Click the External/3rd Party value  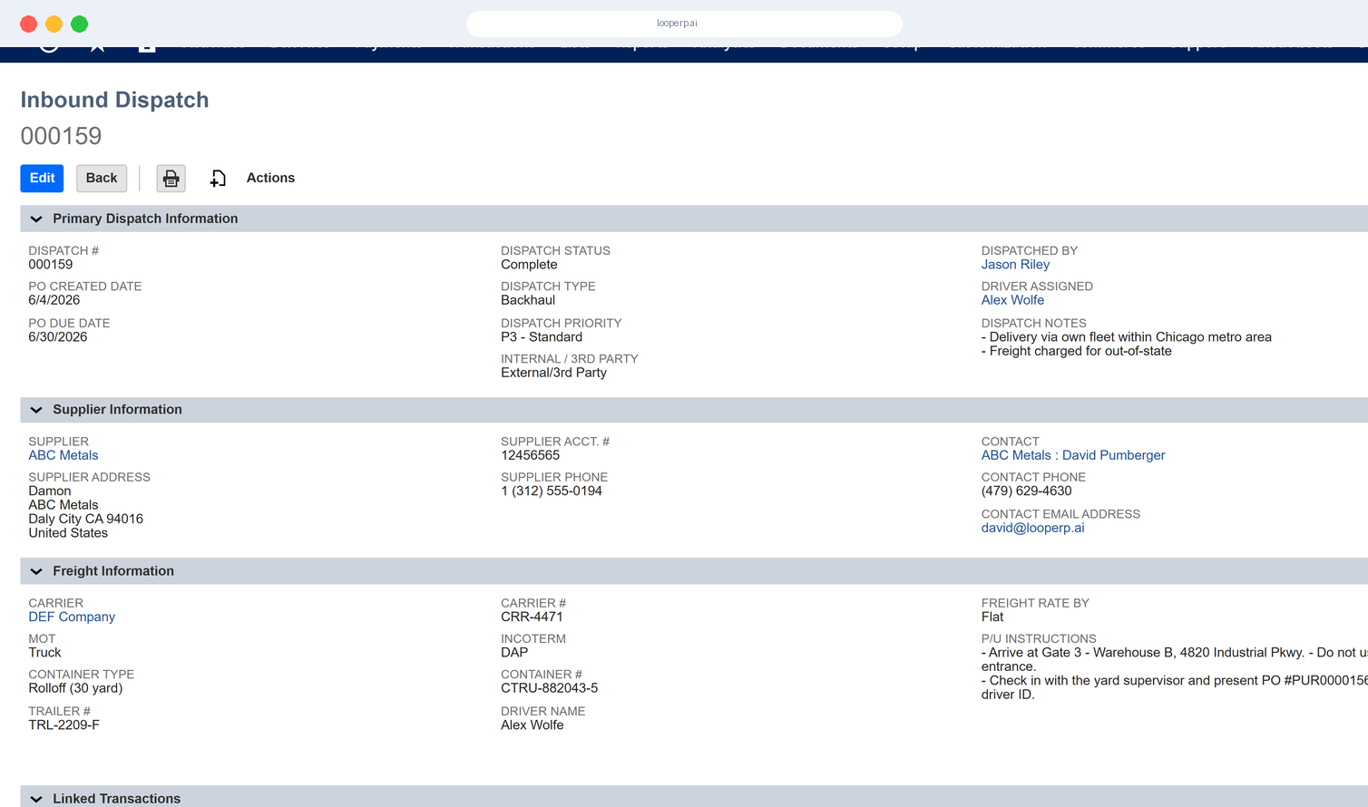(553, 373)
